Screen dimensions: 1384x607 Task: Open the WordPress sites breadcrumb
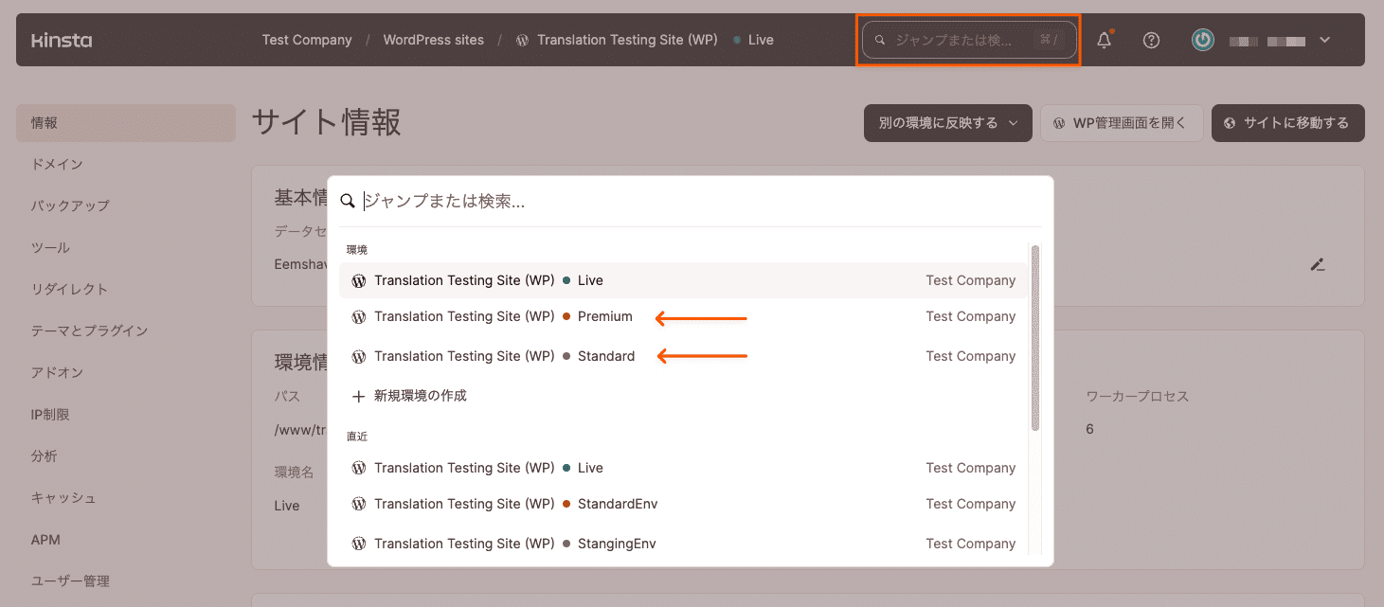433,40
